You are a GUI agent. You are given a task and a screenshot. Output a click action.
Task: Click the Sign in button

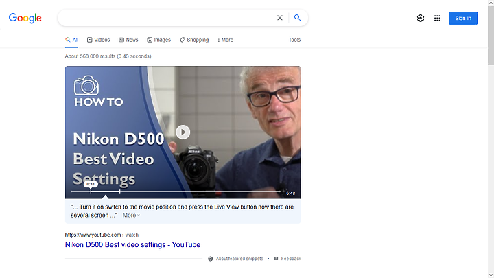pos(463,18)
